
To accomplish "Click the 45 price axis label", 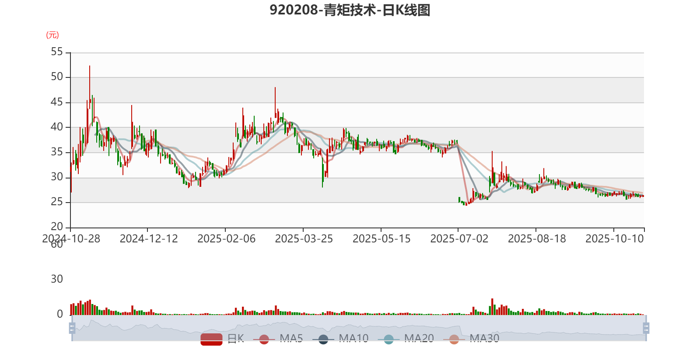I will point(57,102).
